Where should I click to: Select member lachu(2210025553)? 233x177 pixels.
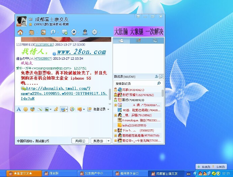tap(138, 125)
